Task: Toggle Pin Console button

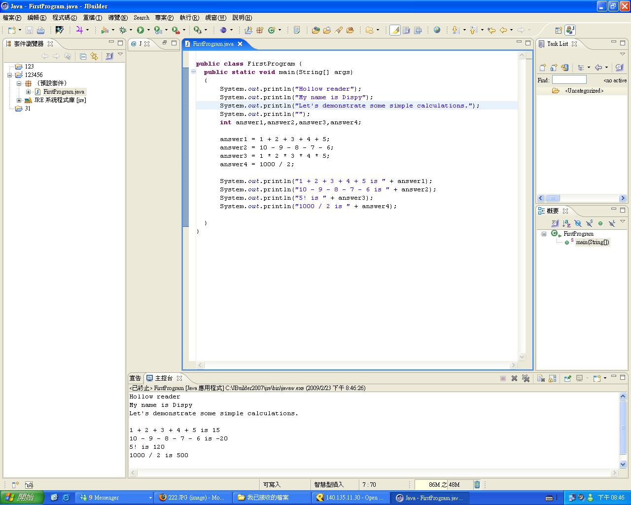Action: (x=568, y=378)
